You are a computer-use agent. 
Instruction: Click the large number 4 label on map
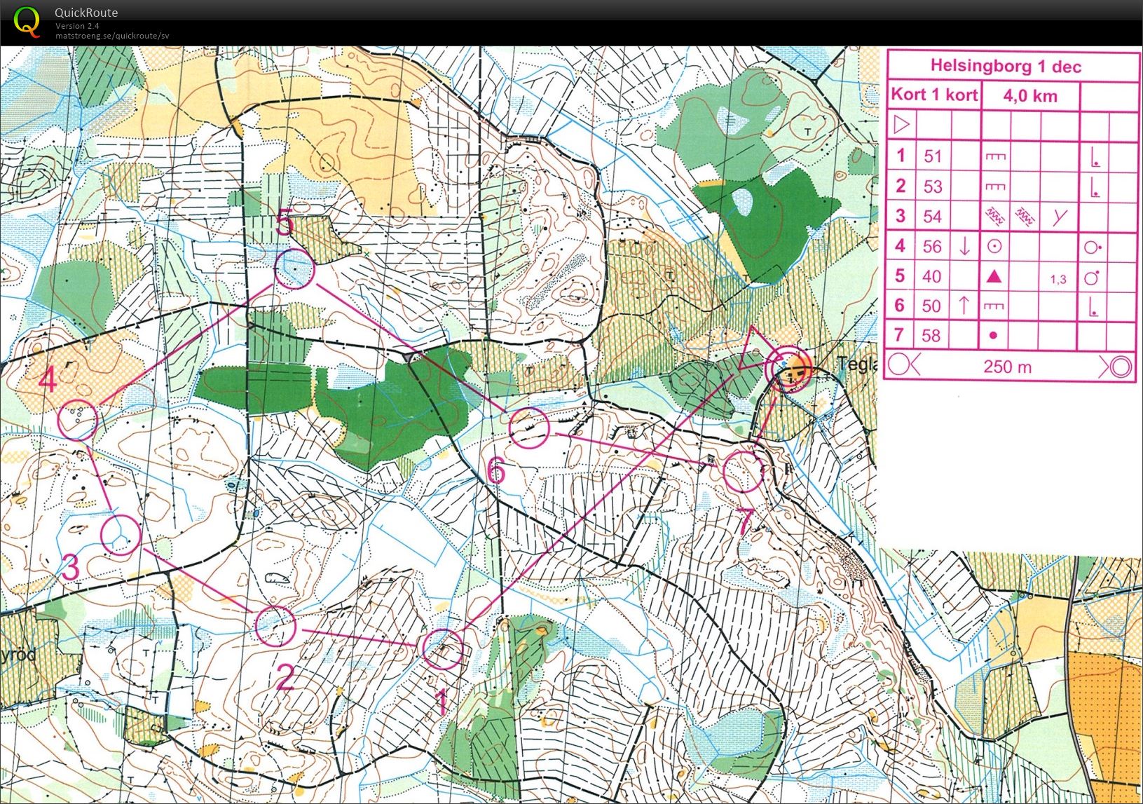(x=47, y=381)
